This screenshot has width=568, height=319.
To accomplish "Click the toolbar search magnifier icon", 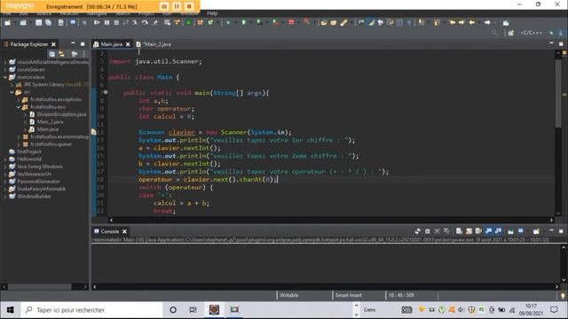I will tap(494, 33).
